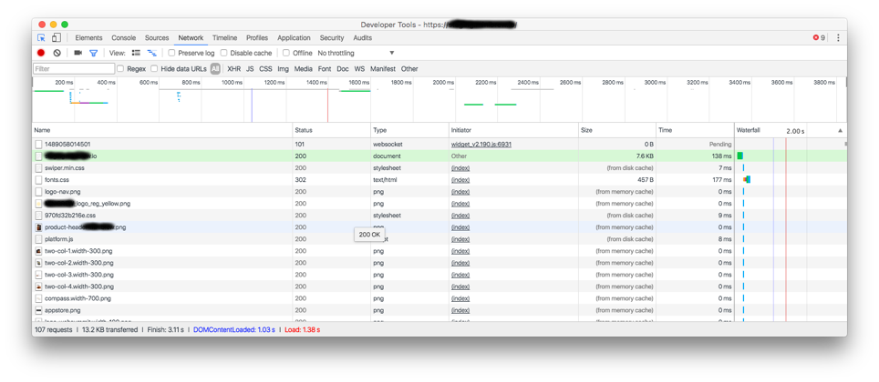Filter requests by Other type
Image resolution: width=879 pixels, height=382 pixels.
(409, 69)
